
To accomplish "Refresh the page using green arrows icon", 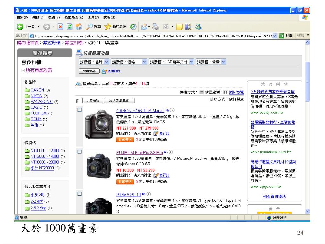I will pyautogui.click(x=70, y=27).
